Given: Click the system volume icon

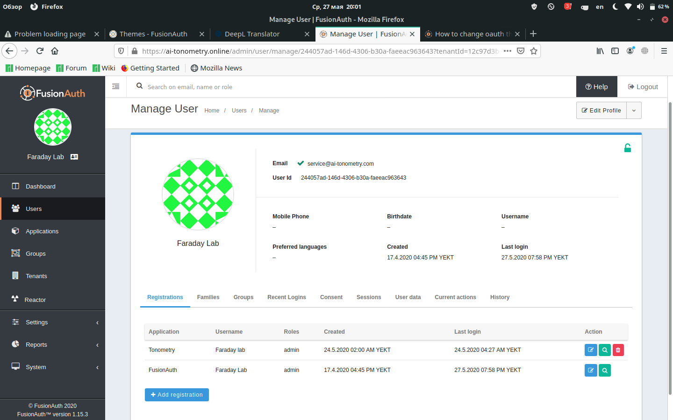Looking at the screenshot, I should pos(640,7).
